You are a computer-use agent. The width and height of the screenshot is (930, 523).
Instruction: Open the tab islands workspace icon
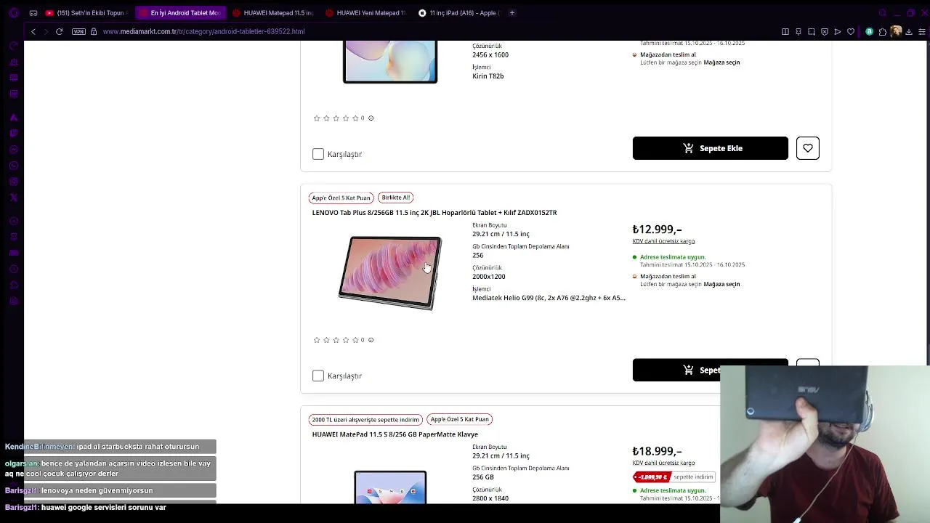pos(33,12)
